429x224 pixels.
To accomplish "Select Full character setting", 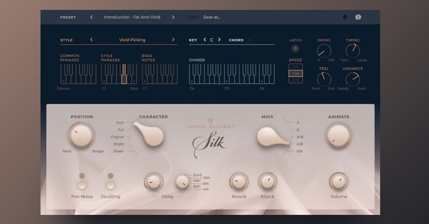I will (121, 130).
